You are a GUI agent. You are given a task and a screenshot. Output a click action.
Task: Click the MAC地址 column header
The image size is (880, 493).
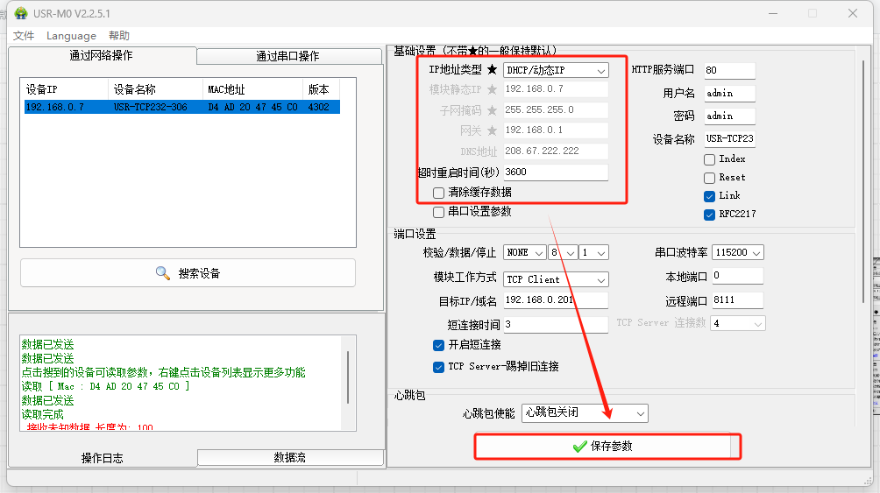pos(252,89)
